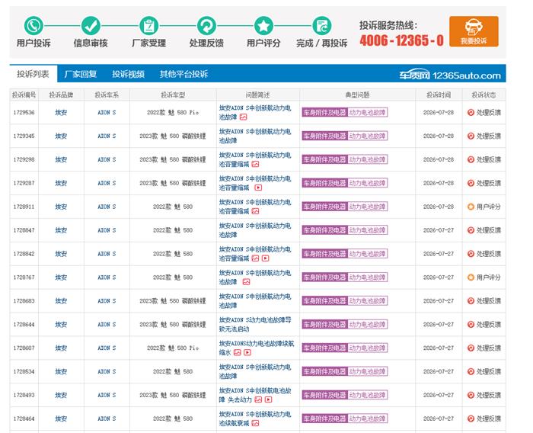
Task: Click the 用户评分 star icon
Action: click(263, 25)
